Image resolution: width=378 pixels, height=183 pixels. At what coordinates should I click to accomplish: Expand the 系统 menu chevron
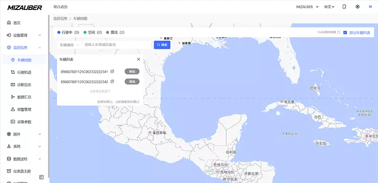point(40,146)
